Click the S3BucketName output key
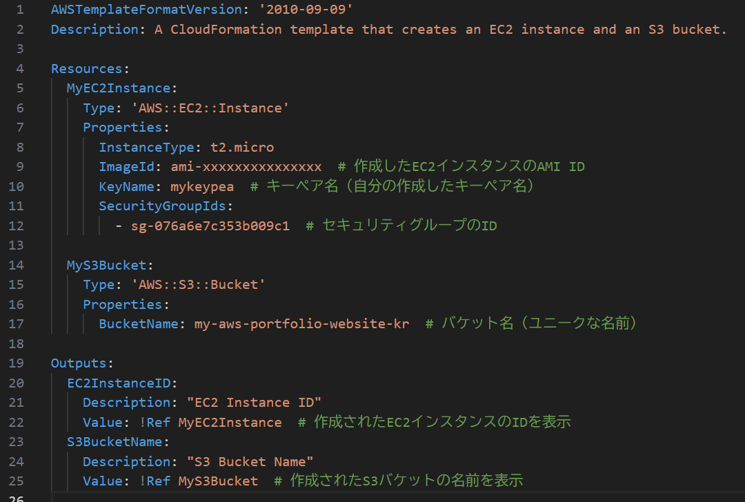745x502 pixels. coord(115,442)
